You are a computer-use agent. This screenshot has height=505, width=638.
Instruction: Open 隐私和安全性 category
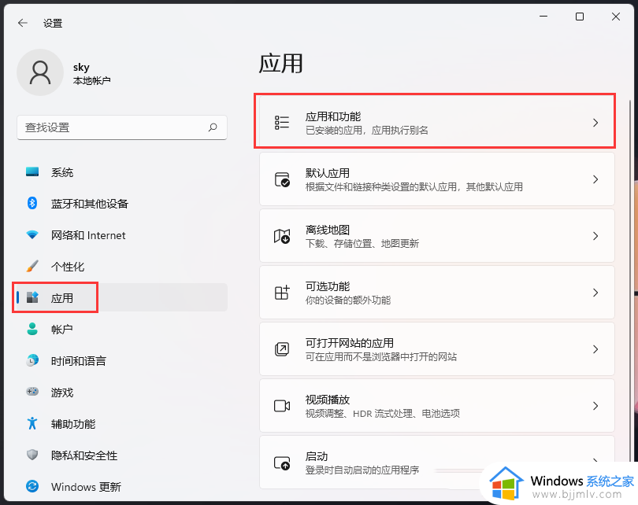(121, 455)
